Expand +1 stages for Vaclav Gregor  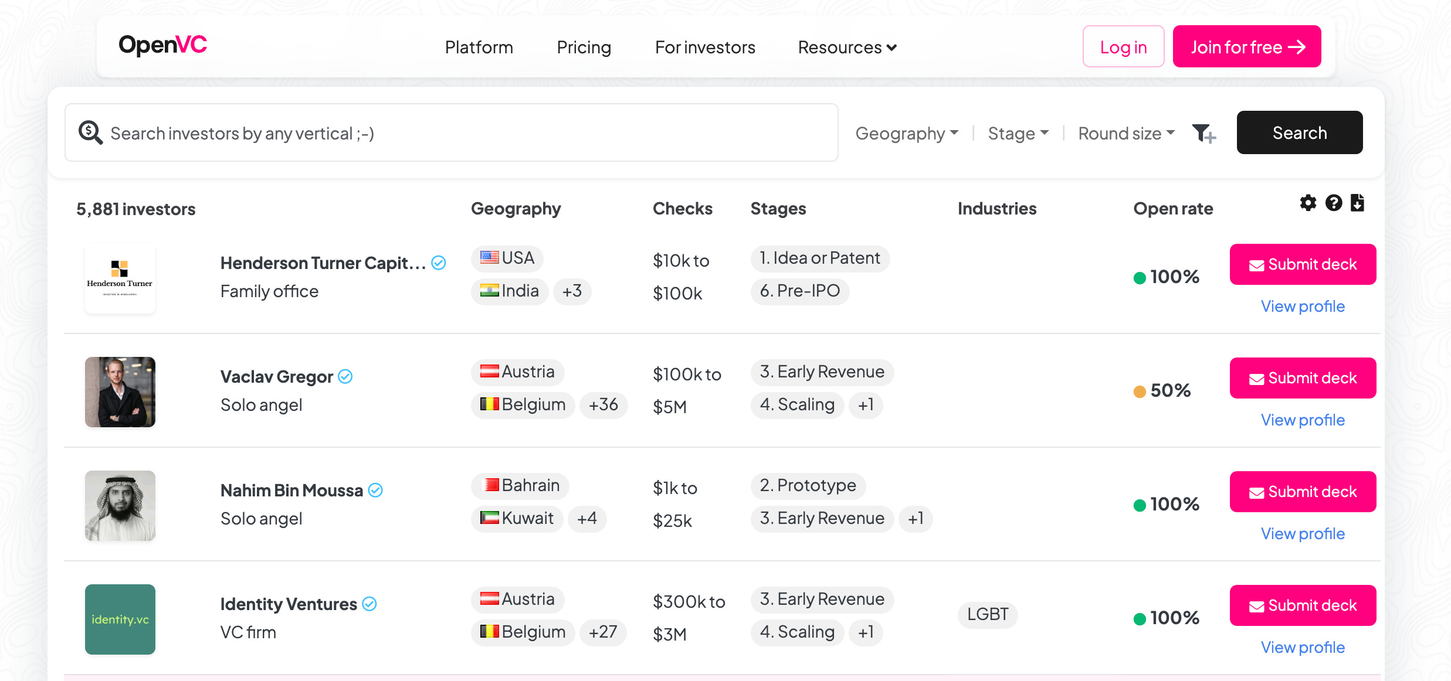point(866,405)
